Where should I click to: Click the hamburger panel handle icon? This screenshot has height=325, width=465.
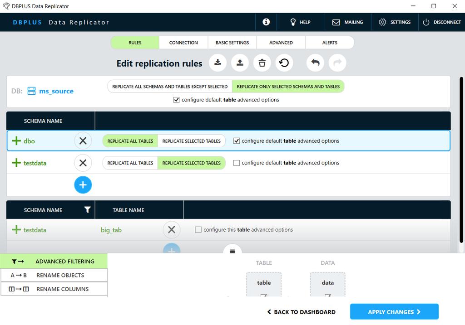coord(232,251)
